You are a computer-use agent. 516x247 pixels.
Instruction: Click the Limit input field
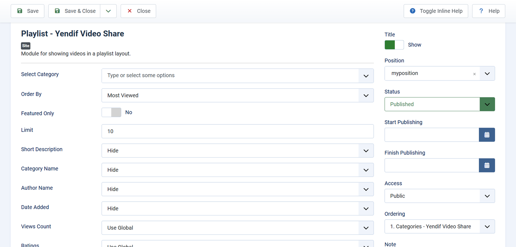click(x=238, y=131)
